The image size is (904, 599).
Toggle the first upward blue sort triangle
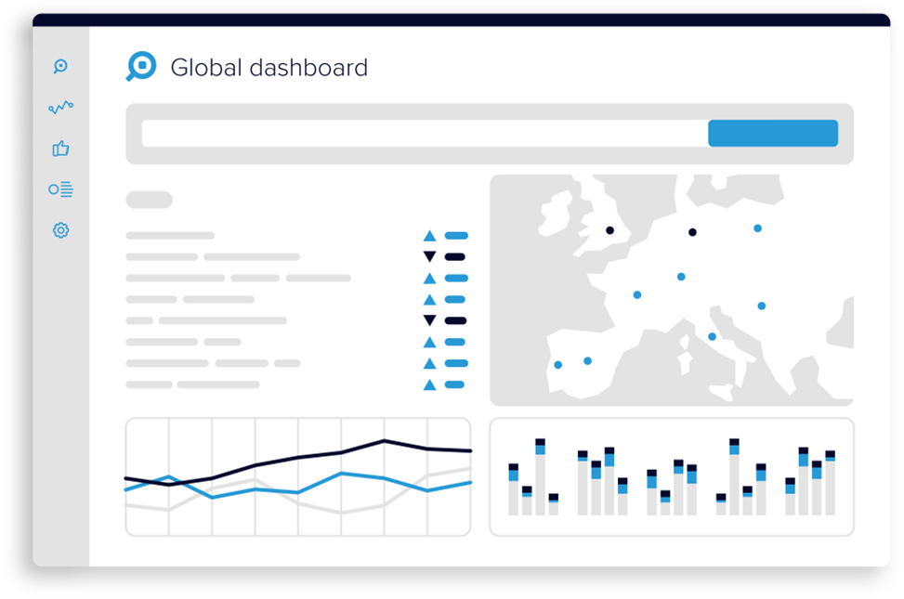[x=429, y=234]
